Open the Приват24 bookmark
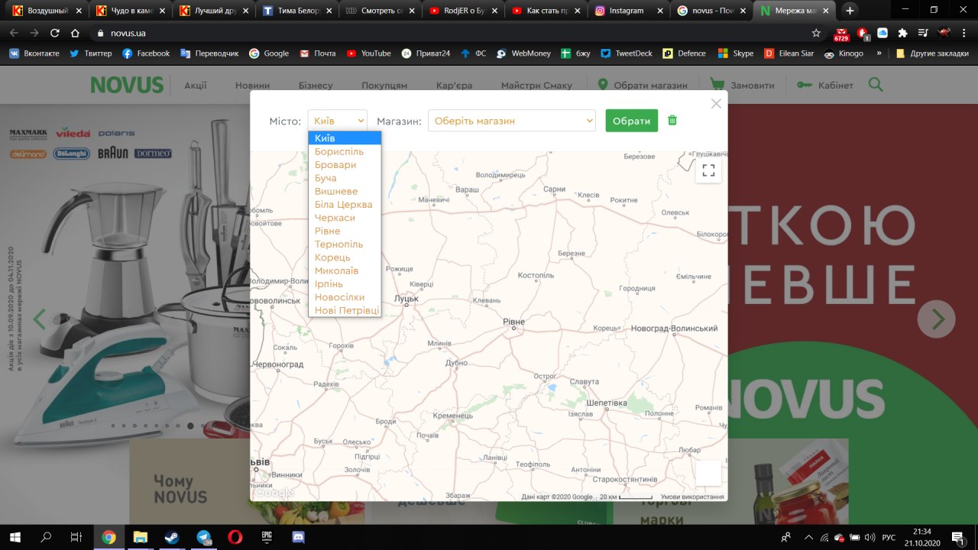 [x=426, y=53]
